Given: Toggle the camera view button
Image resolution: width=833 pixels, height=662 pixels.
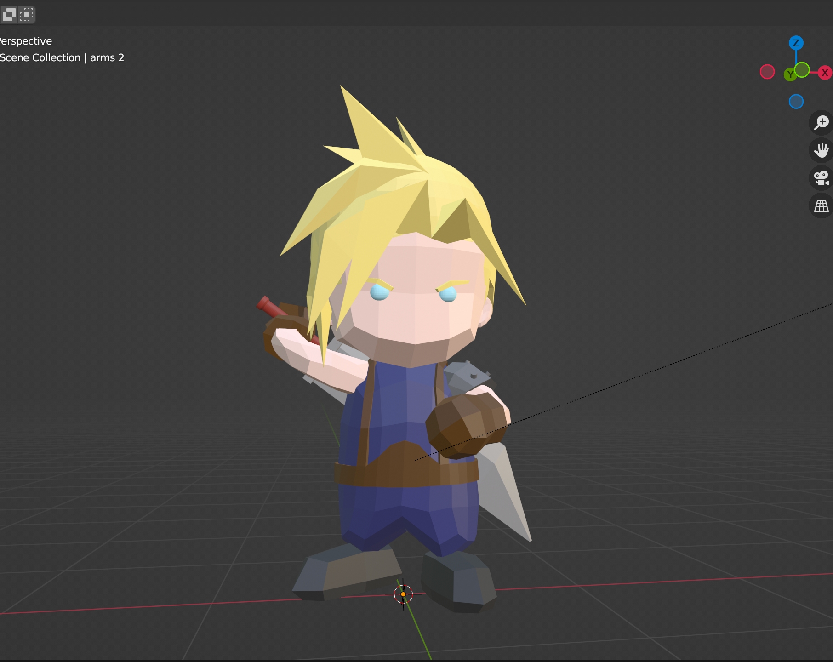Looking at the screenshot, I should tap(821, 178).
